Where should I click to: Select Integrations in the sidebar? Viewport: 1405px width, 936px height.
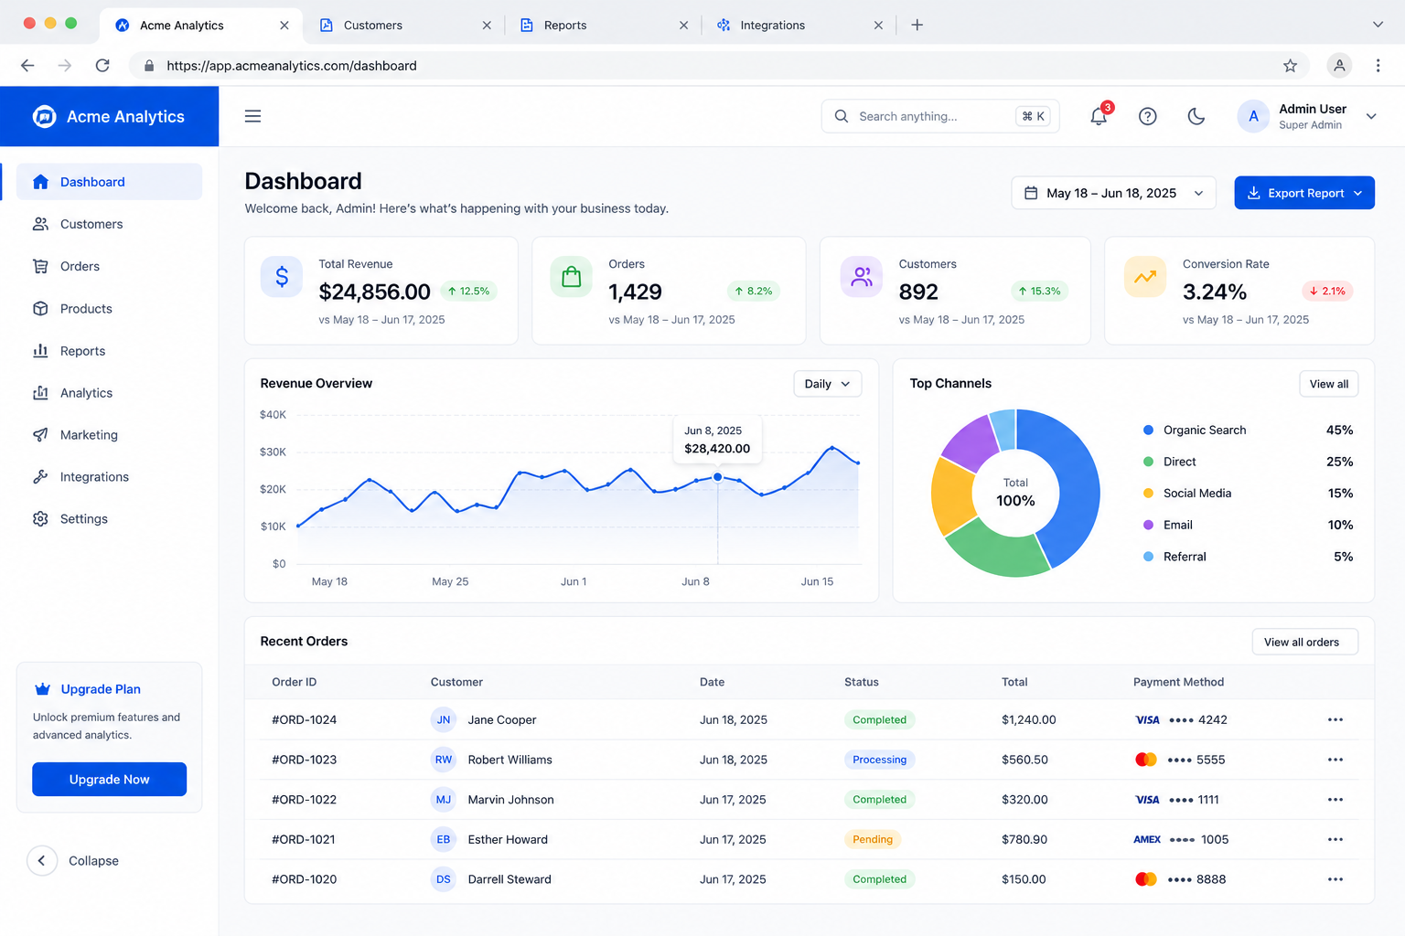[109, 477]
